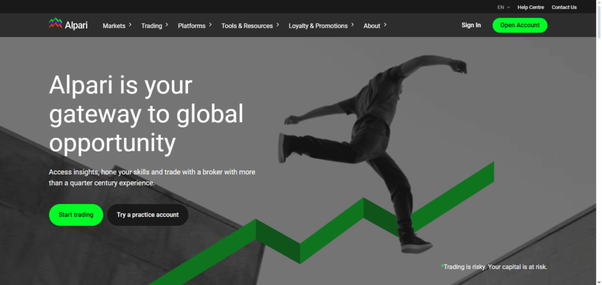Screen dimensions: 602x285
Task: Click the chevron next to About
Action: pyautogui.click(x=386, y=25)
